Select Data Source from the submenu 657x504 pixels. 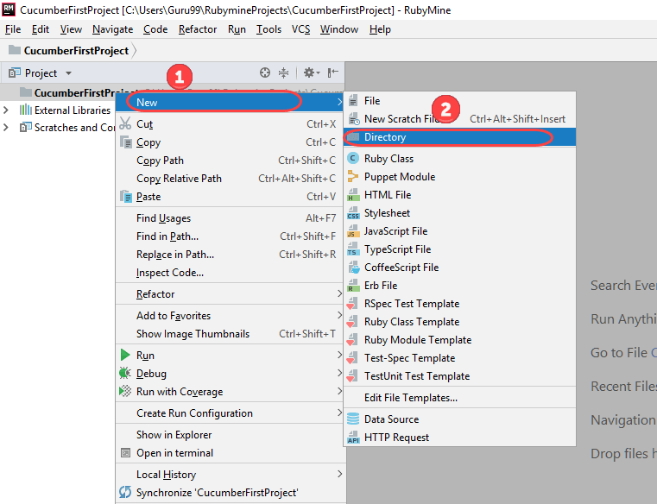pyautogui.click(x=391, y=419)
